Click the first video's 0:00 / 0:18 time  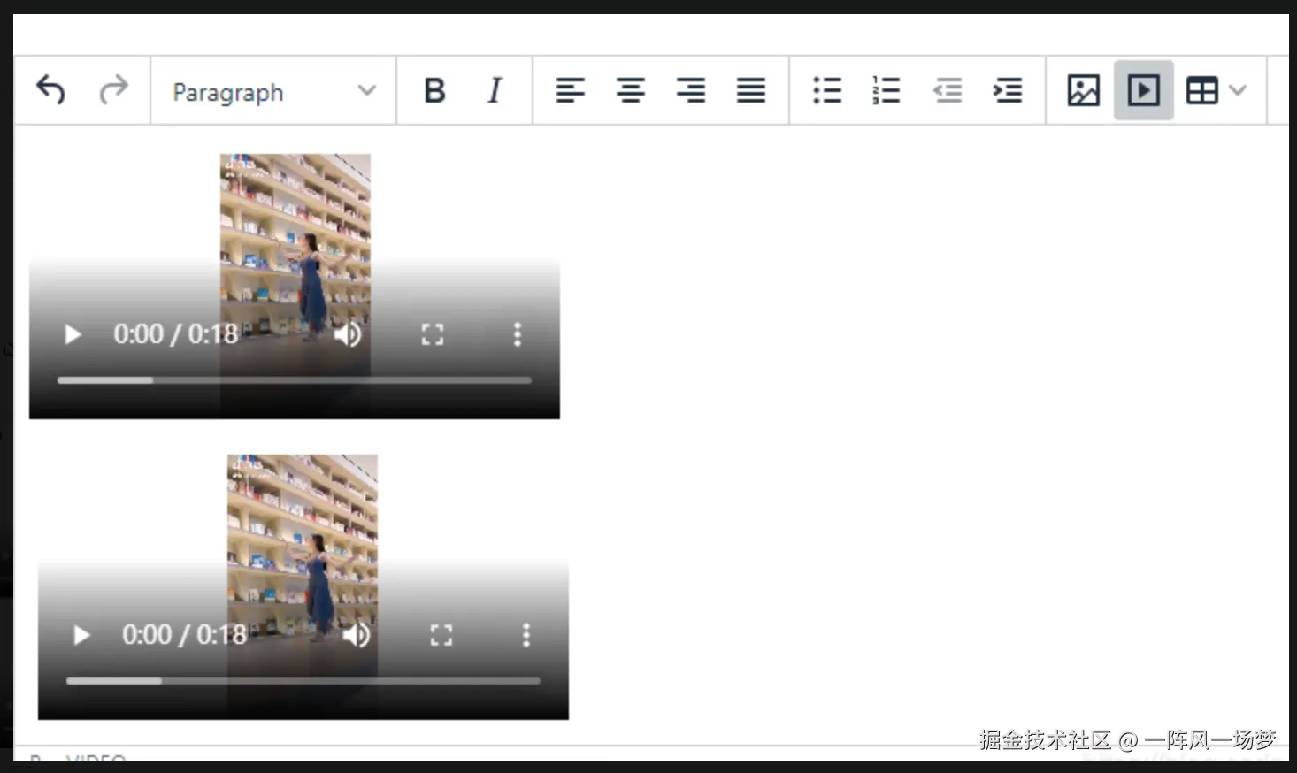175,334
